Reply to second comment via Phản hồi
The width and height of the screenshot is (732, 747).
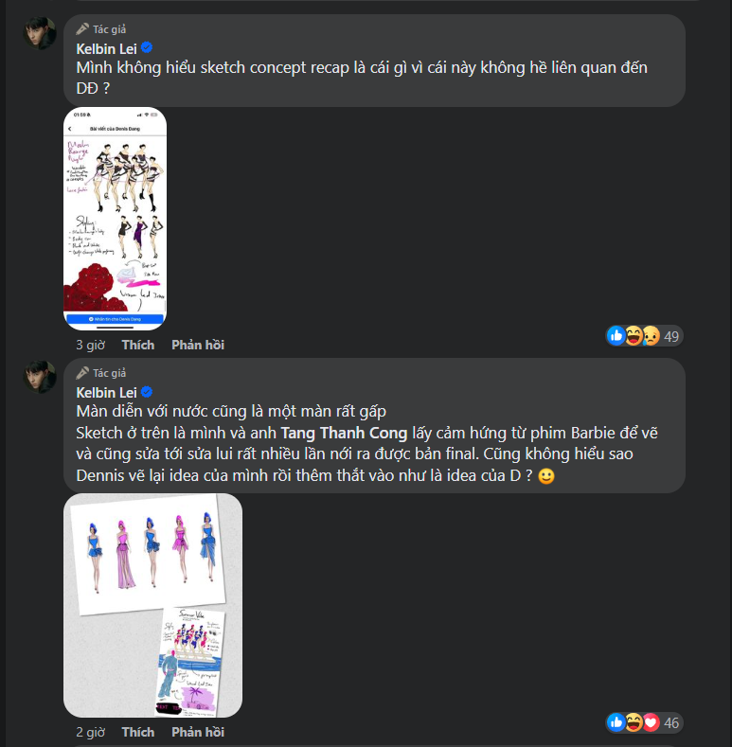[198, 732]
